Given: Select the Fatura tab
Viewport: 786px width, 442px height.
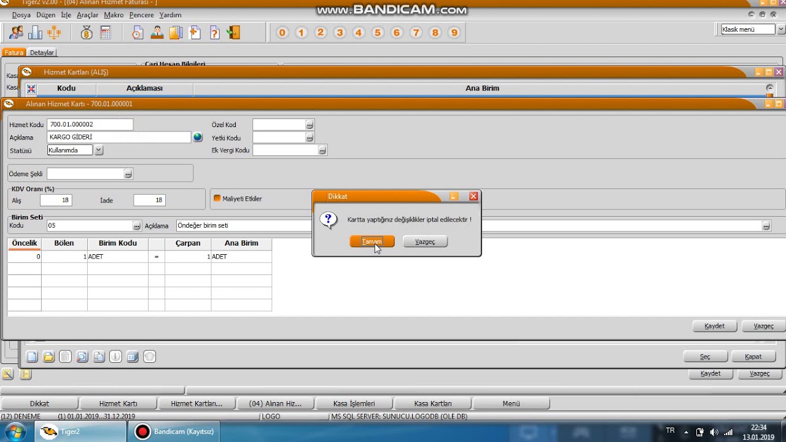Looking at the screenshot, I should [14, 53].
